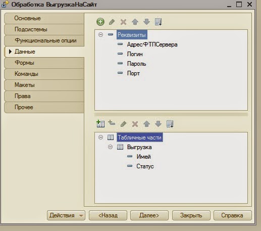Collapse the Реквизиты tree node
Viewport: 261px width, 231px height.
tap(100, 35)
